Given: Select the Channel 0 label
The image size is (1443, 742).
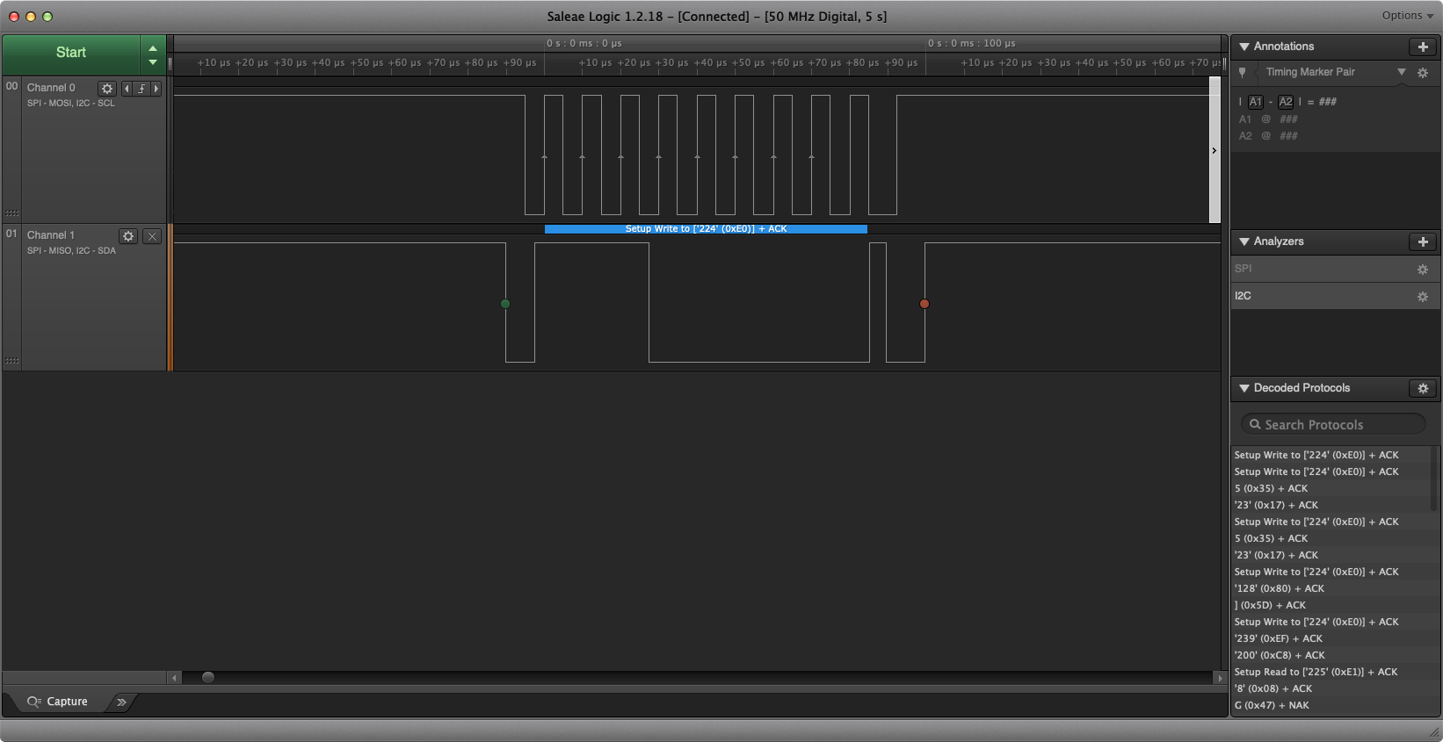Looking at the screenshot, I should [51, 88].
